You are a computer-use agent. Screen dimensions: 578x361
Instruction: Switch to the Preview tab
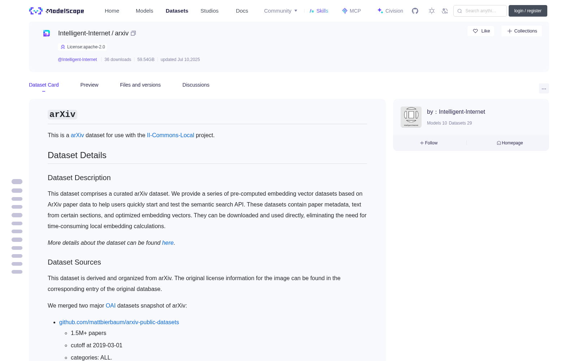click(x=89, y=85)
